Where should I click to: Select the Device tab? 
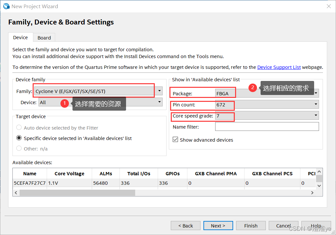[x=21, y=38]
